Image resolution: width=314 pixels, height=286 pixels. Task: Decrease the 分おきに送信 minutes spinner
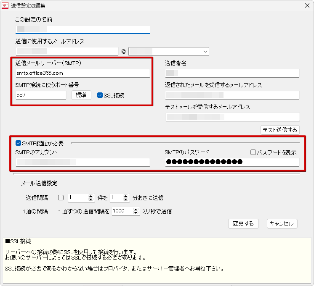click(125, 200)
